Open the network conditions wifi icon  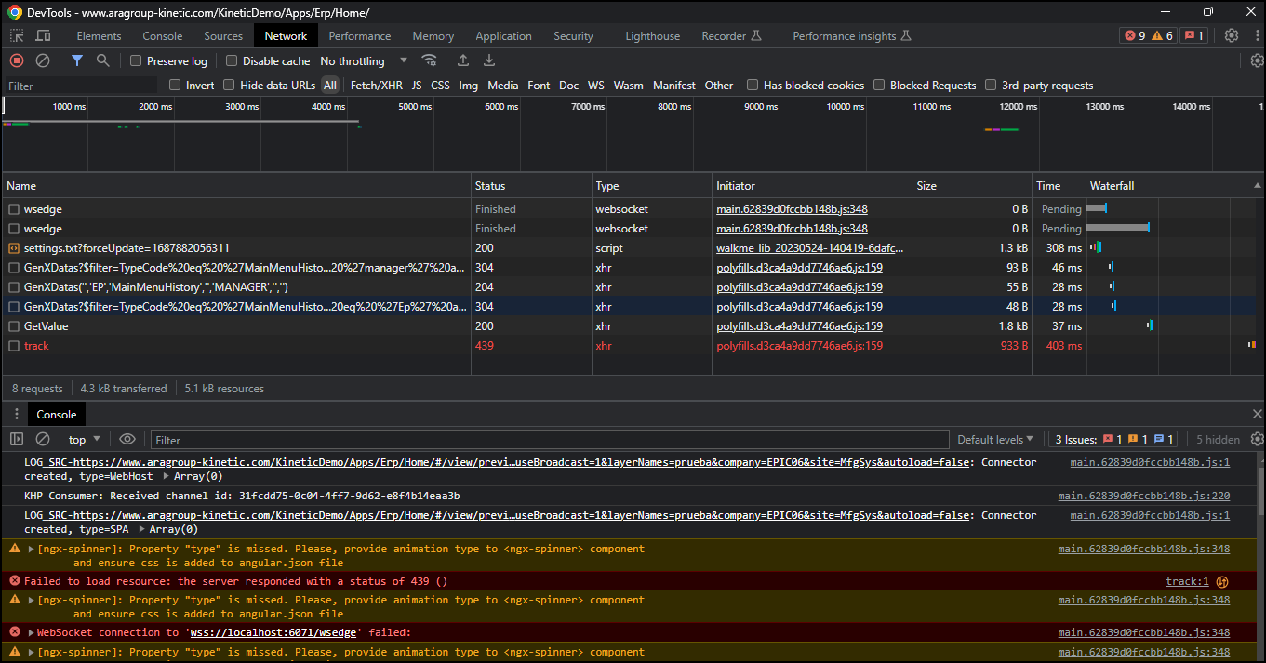point(429,60)
